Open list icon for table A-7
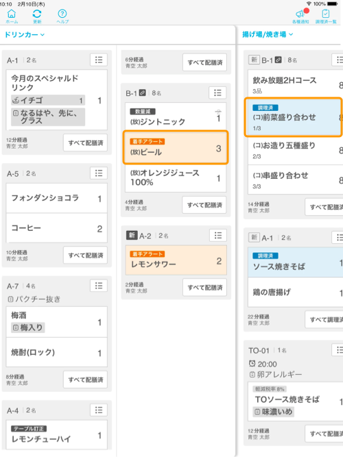Image resolution: width=343 pixels, height=457 pixels. point(99,286)
